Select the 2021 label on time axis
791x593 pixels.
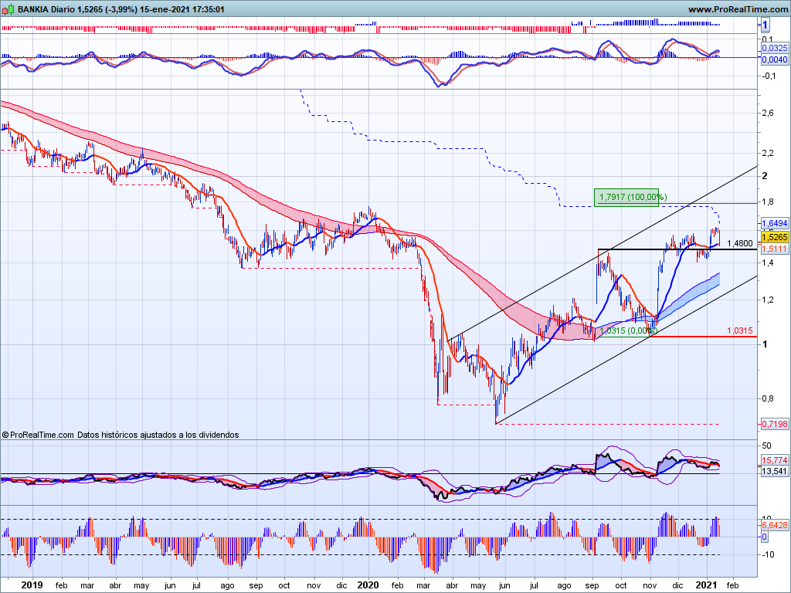point(706,585)
